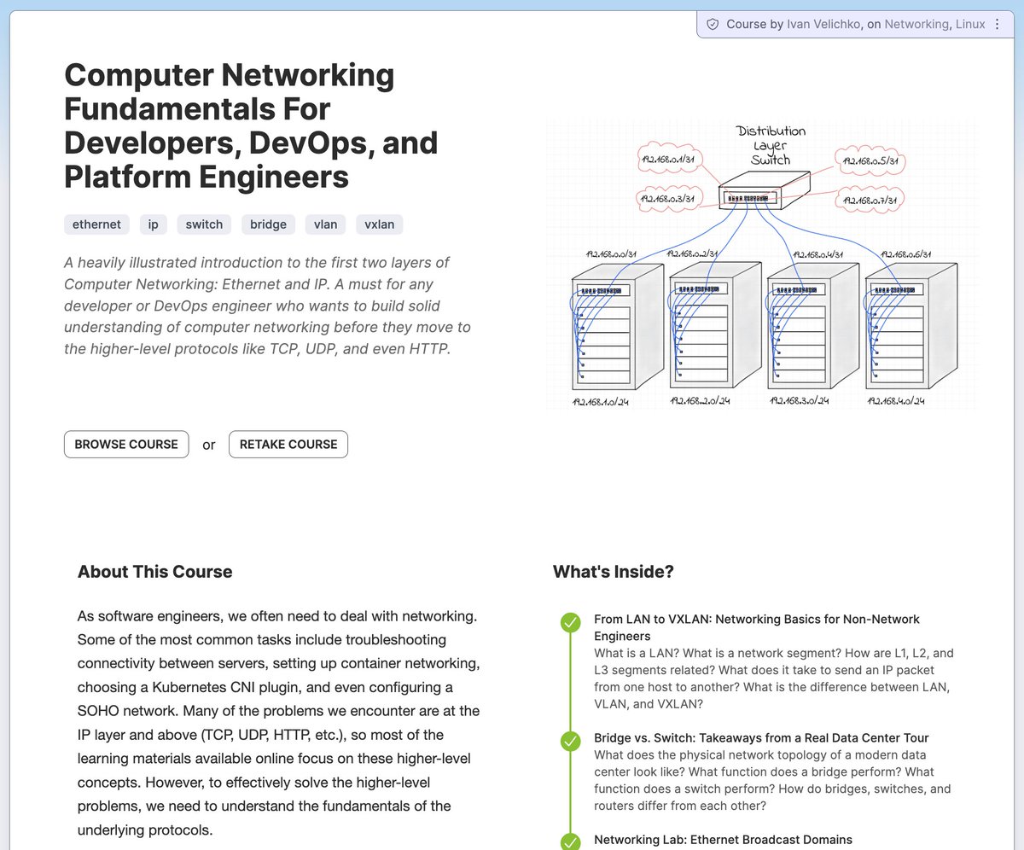Open Networking Lab: Ethernet Broadcast Domains lesson
1024x850 pixels.
click(723, 840)
